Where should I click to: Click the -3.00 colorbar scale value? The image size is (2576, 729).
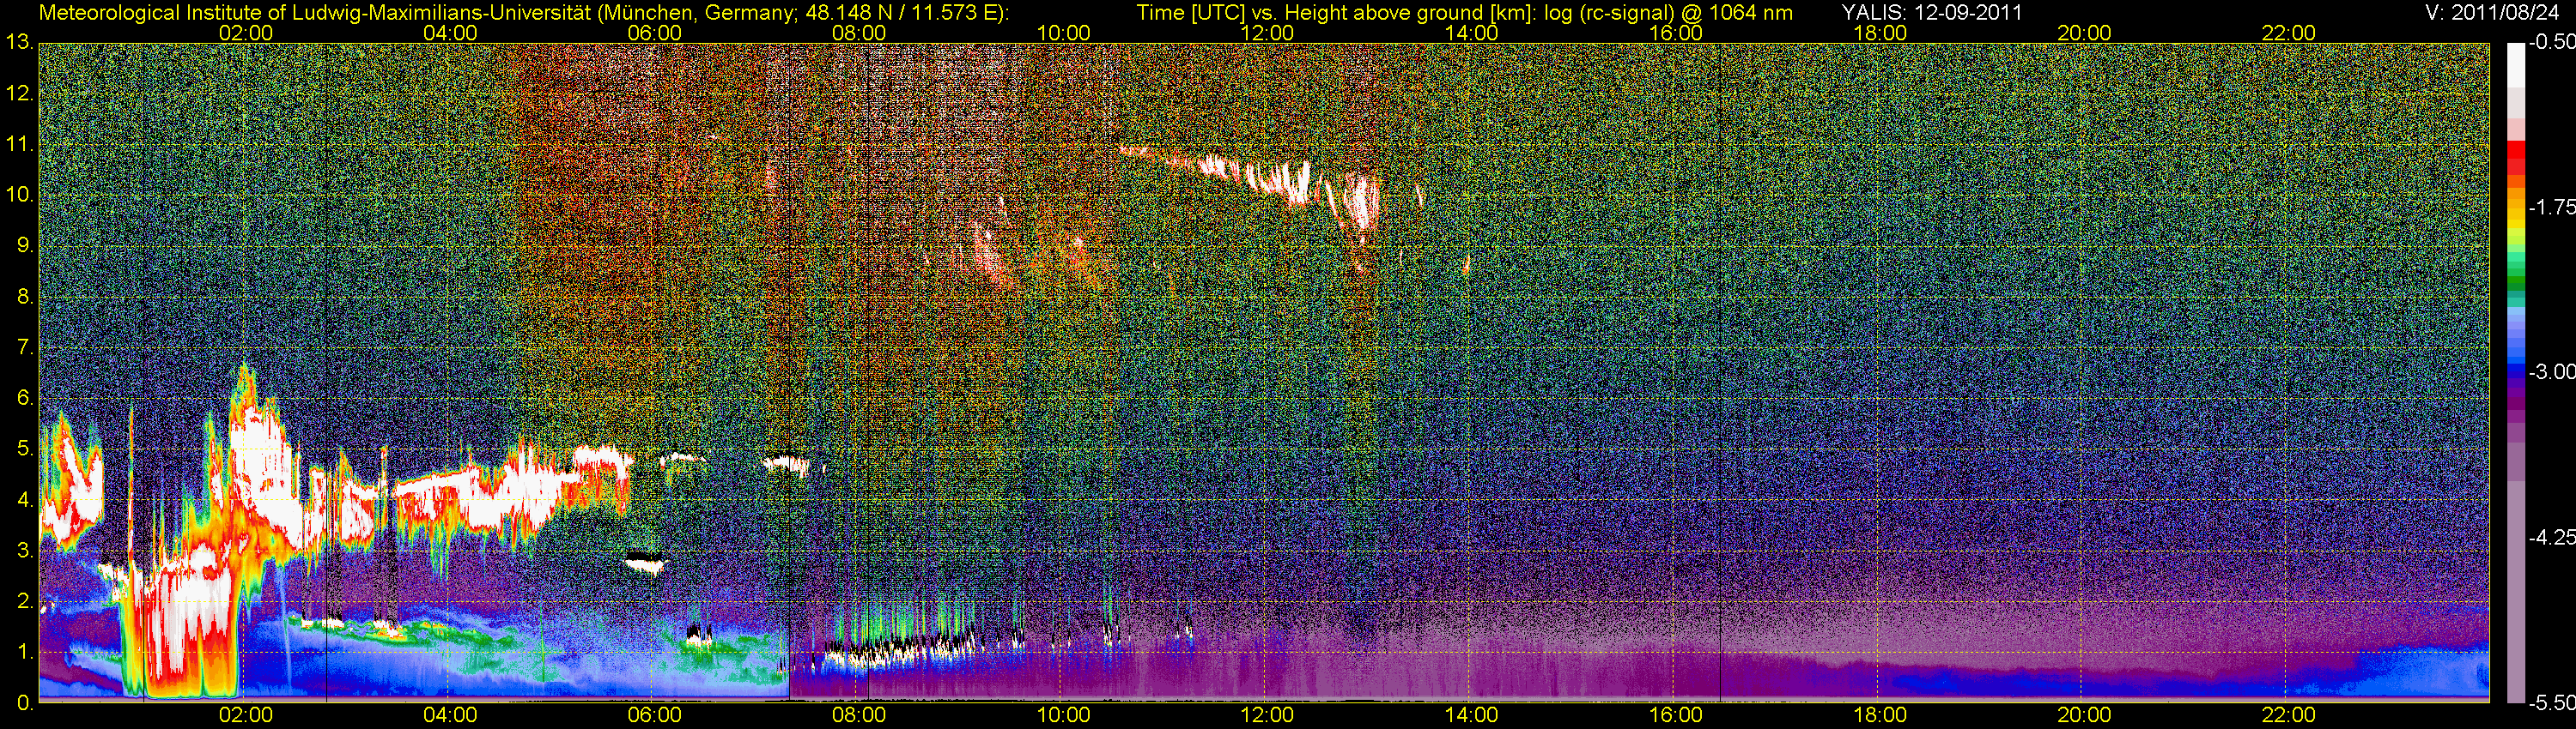coord(2551,371)
